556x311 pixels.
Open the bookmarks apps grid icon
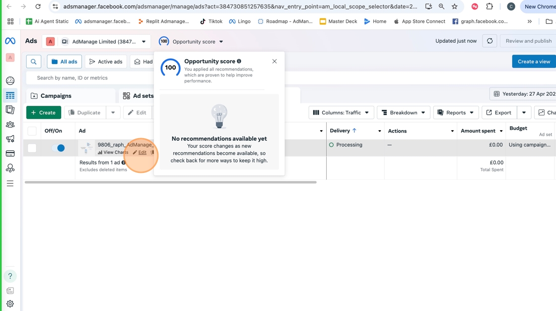pos(10,21)
